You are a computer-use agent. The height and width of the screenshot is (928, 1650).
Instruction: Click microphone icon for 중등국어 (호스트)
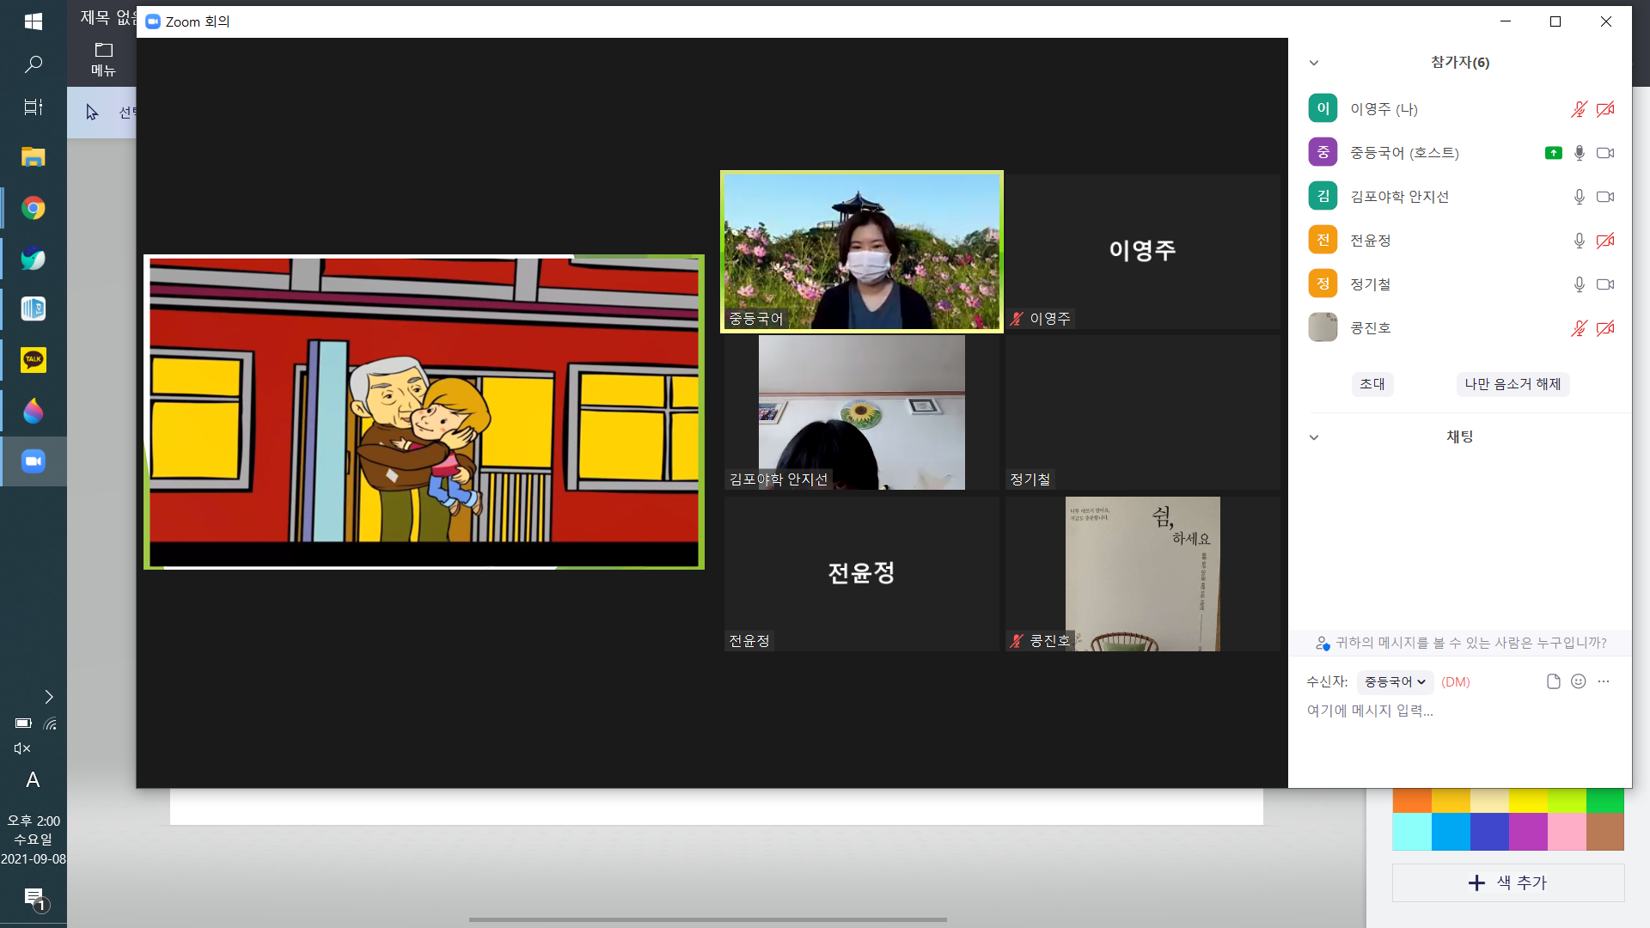click(1579, 153)
